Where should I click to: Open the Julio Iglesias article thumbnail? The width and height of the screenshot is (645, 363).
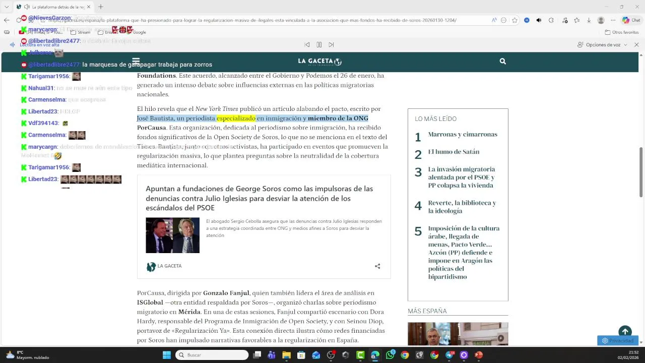pyautogui.click(x=172, y=235)
